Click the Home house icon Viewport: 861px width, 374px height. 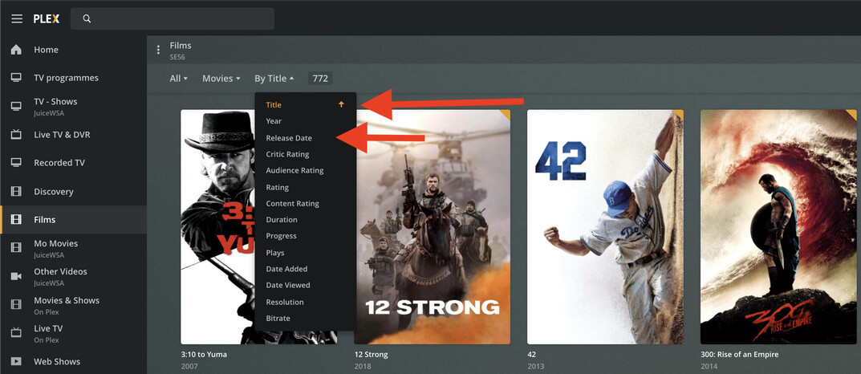point(17,50)
